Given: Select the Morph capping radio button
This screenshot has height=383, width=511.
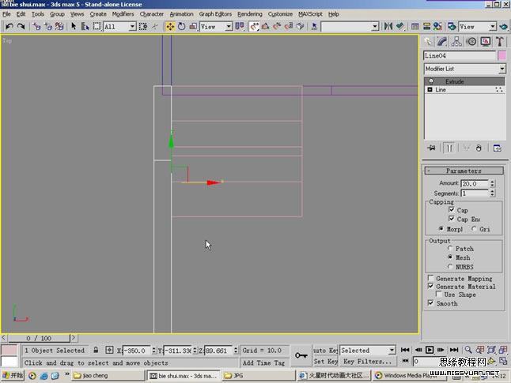Looking at the screenshot, I should 441,229.
